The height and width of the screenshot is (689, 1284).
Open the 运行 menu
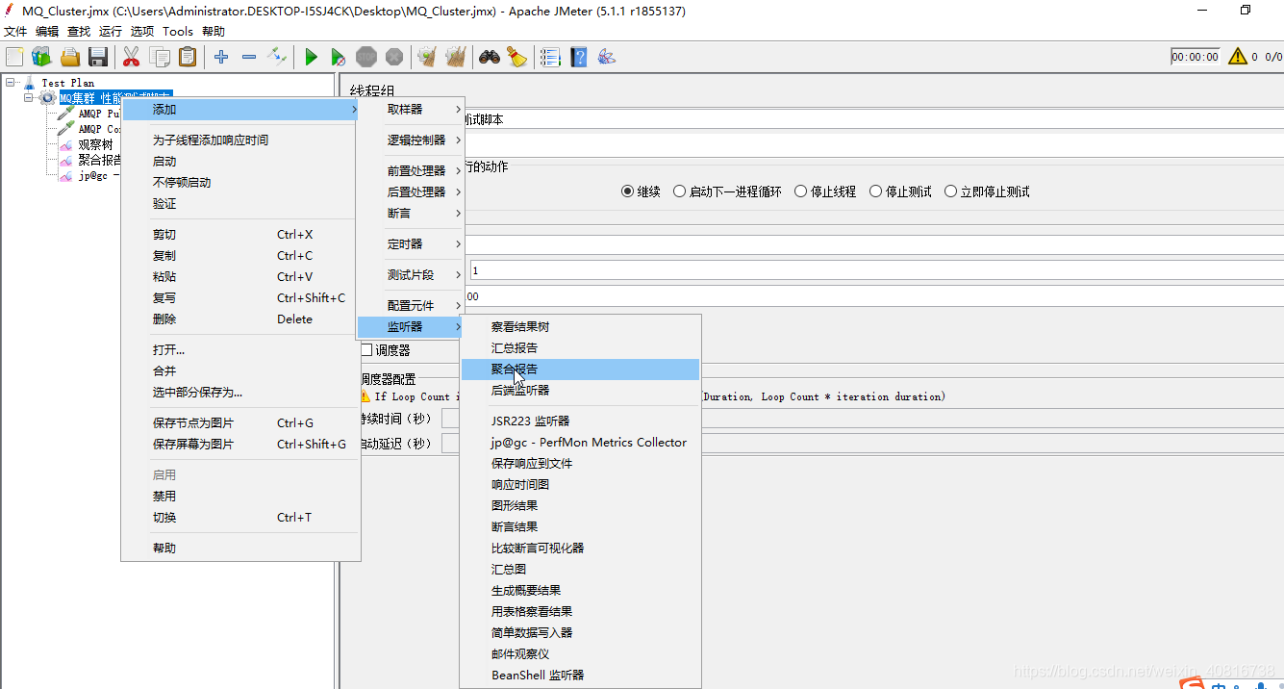[x=111, y=32]
